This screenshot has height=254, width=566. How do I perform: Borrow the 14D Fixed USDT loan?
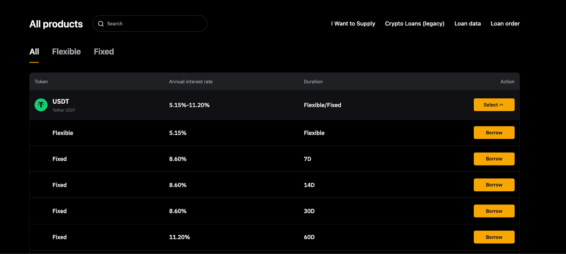pyautogui.click(x=494, y=185)
